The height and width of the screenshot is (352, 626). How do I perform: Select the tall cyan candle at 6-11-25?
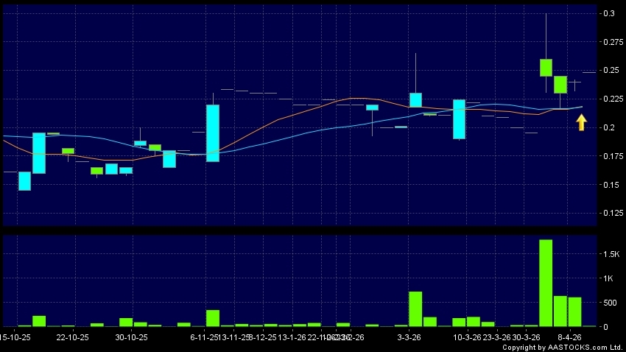(212, 133)
